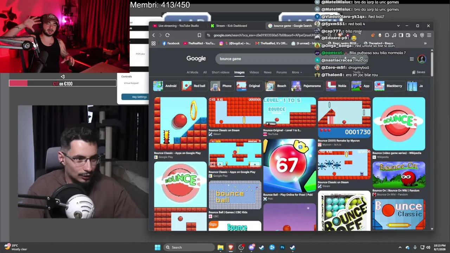Open the Saves link
Screen dimensions: 450x253
pyautogui.click(x=419, y=72)
